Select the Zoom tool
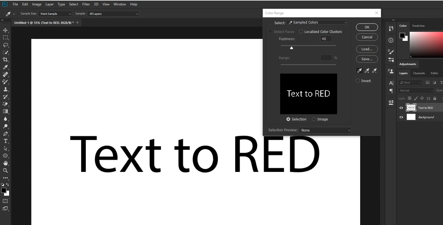443x225 pixels. point(5,170)
